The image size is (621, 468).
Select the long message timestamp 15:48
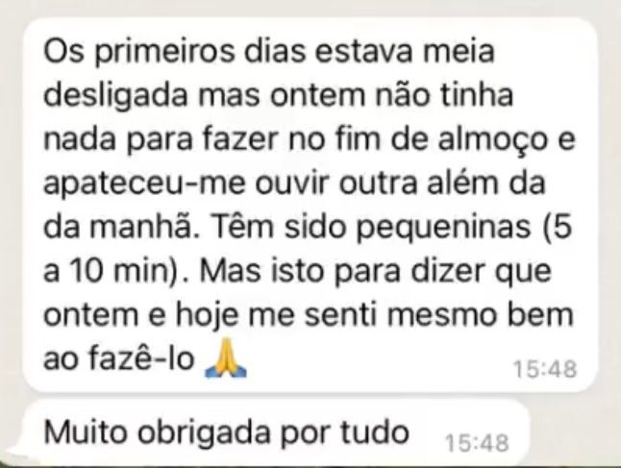pyautogui.click(x=545, y=369)
